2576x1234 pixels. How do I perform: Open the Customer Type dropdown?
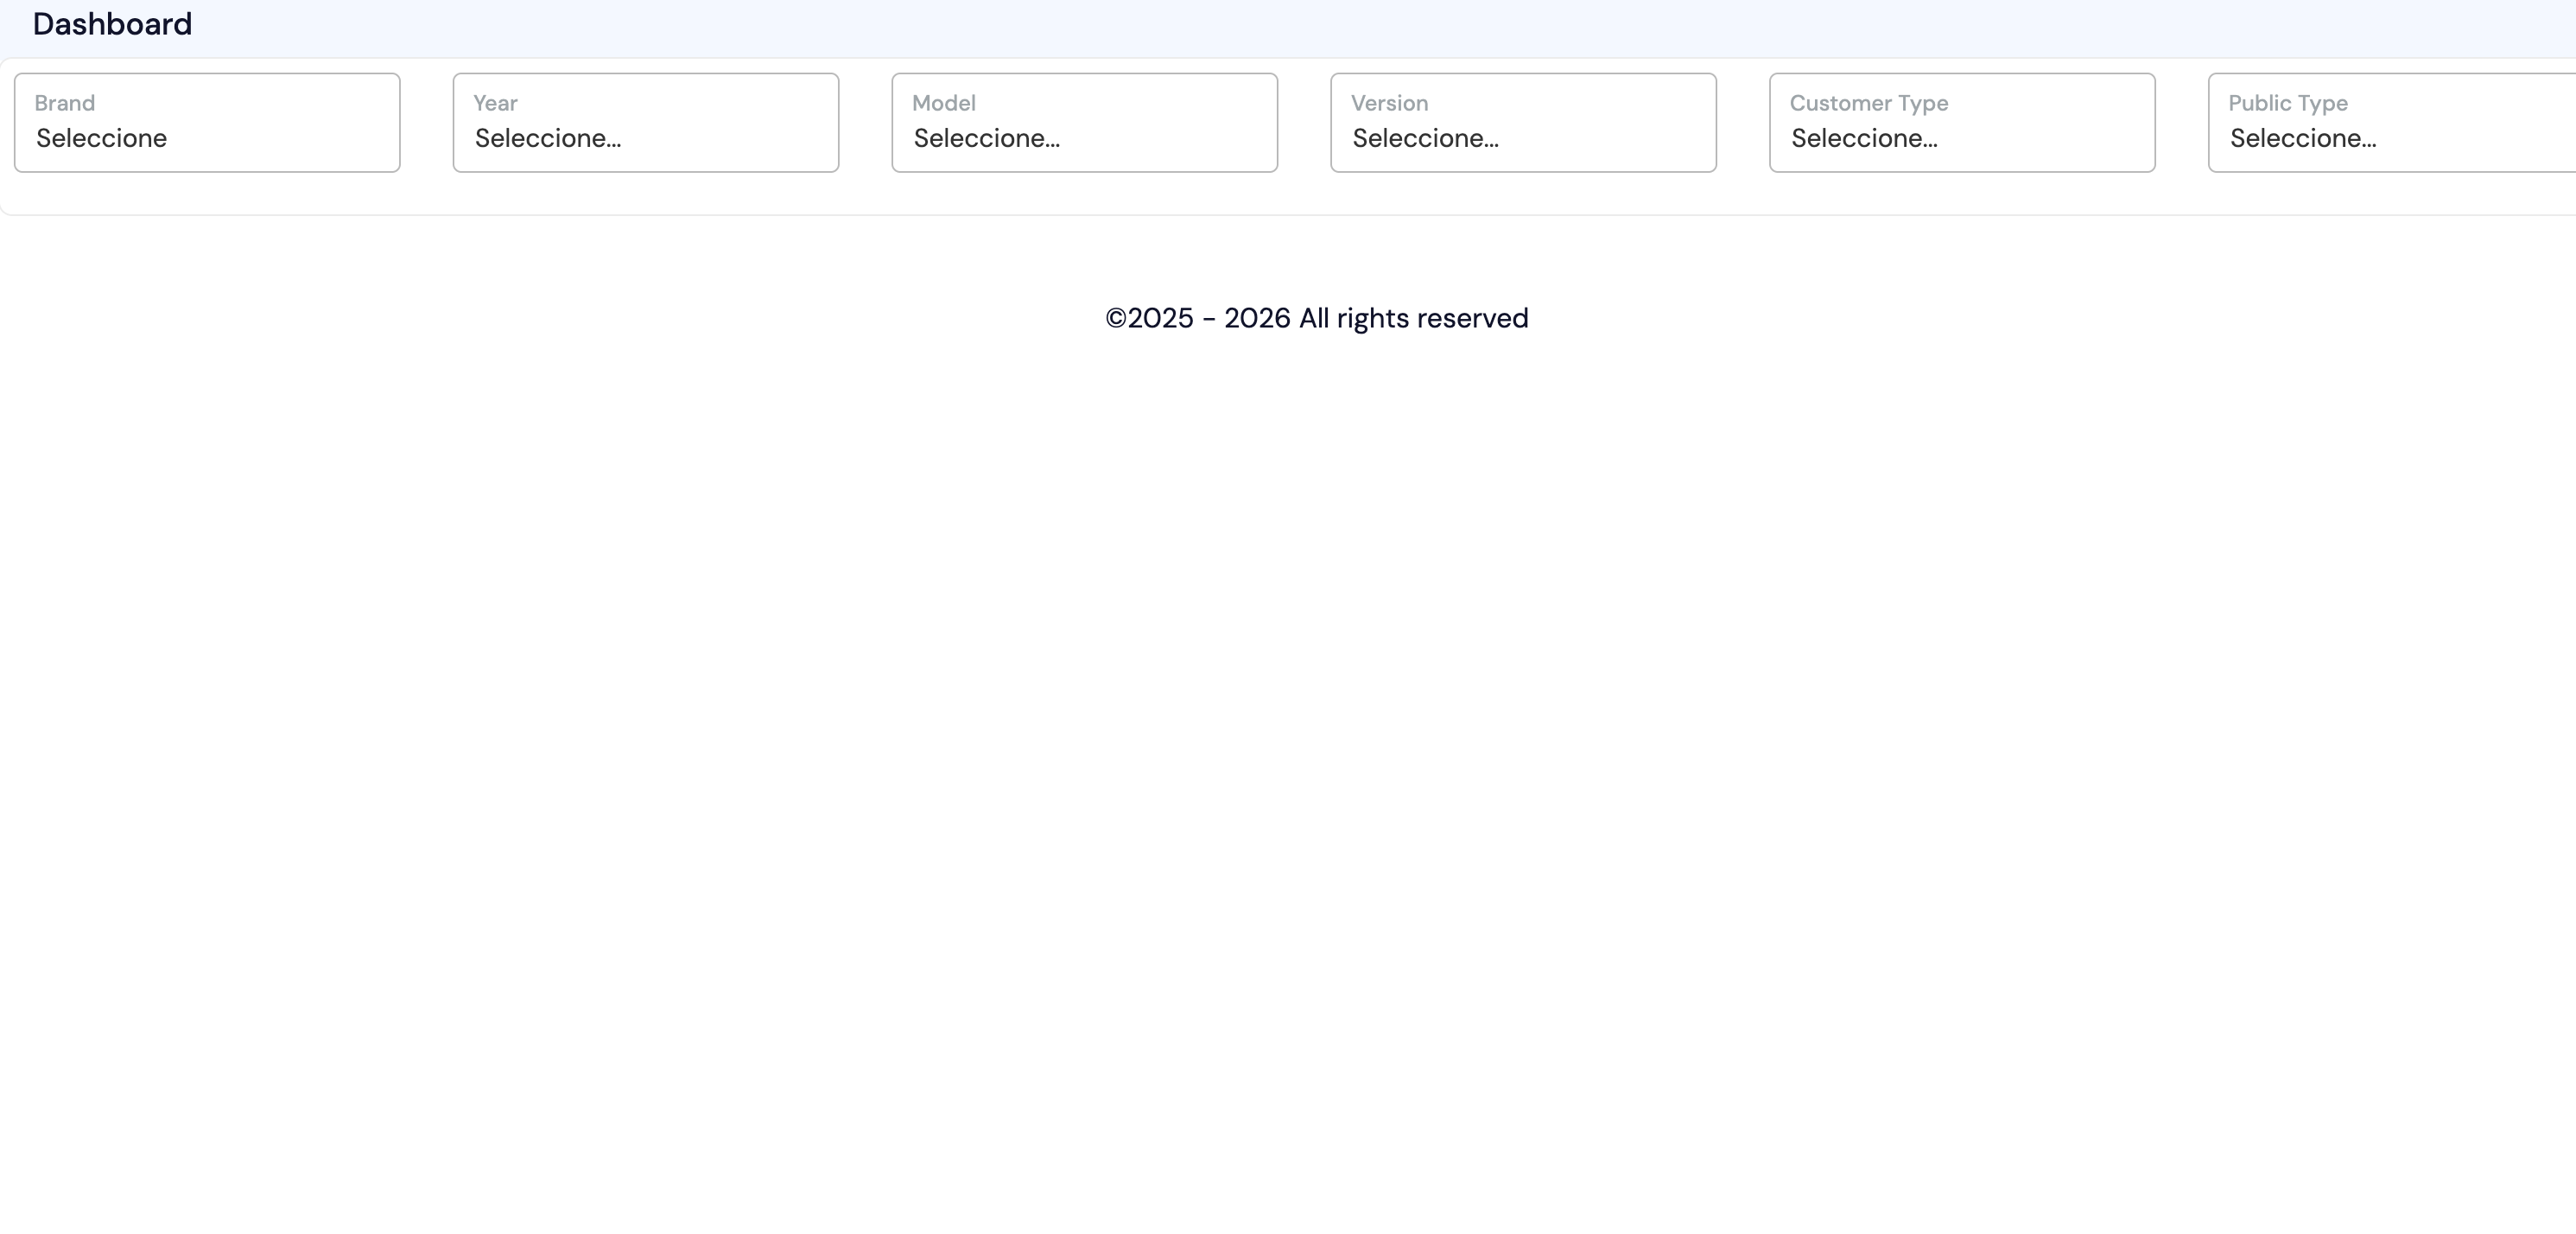1961,122
